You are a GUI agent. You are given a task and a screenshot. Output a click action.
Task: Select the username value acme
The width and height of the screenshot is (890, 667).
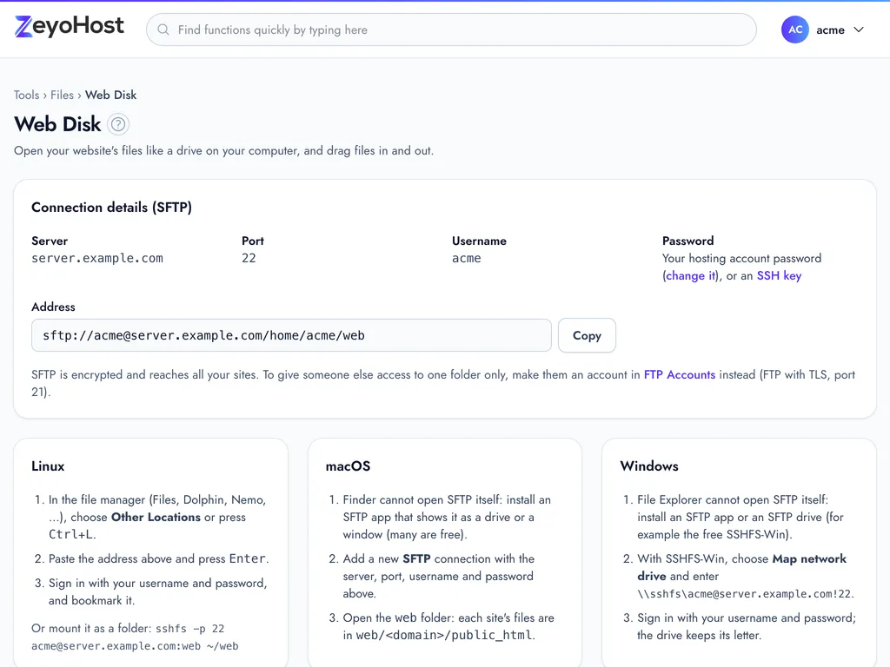pos(467,258)
